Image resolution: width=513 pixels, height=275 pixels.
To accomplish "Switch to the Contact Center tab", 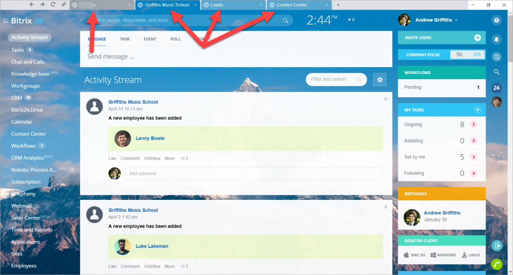I will click(x=299, y=5).
